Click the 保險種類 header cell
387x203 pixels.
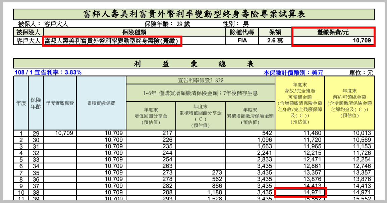tap(134, 32)
